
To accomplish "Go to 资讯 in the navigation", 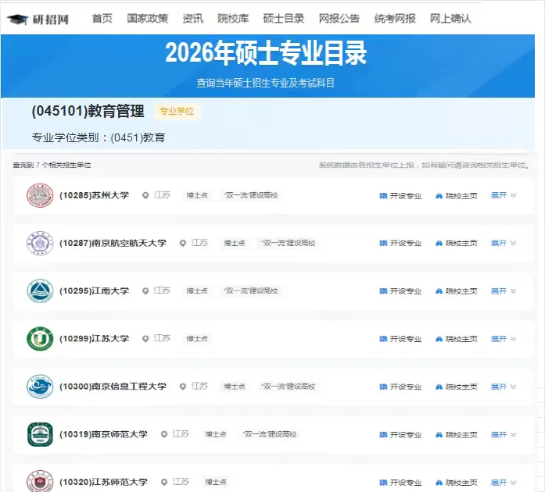I will (193, 19).
